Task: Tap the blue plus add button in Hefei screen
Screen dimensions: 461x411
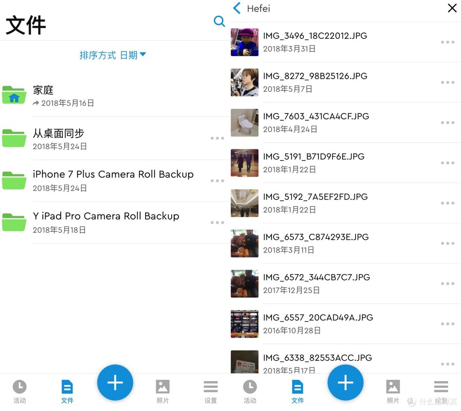Action: click(x=345, y=382)
